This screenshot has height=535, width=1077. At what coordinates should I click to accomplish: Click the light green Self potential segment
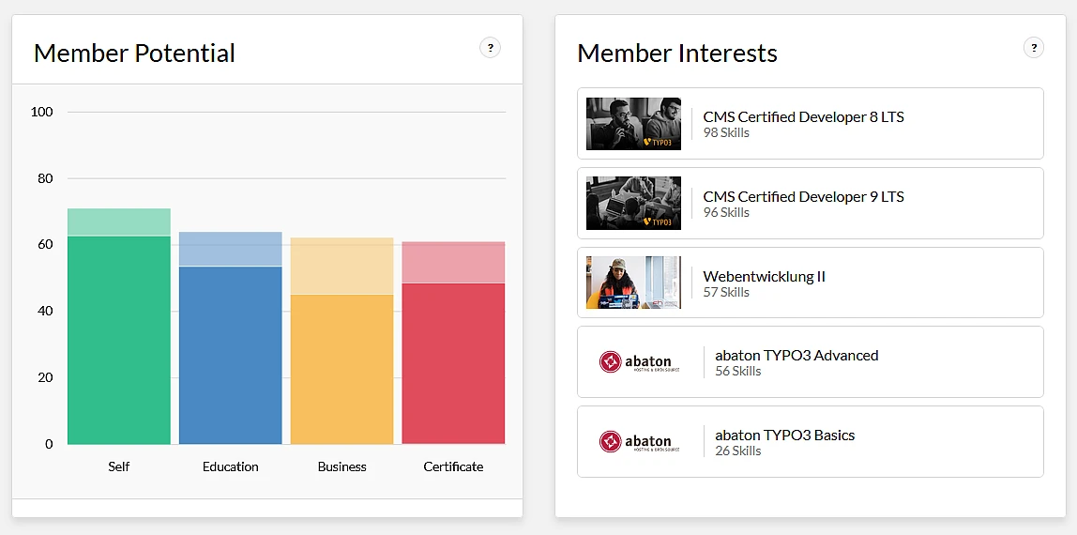(119, 222)
